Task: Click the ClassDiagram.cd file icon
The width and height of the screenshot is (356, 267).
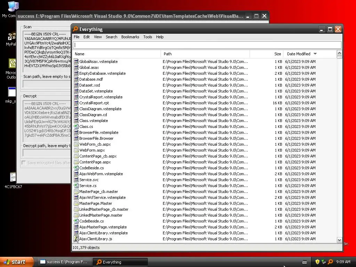Action: pyautogui.click(x=76, y=114)
